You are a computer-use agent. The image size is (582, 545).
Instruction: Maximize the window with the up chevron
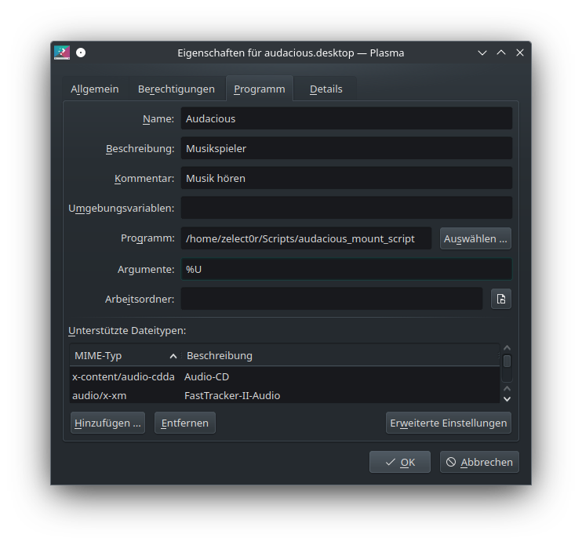(501, 53)
